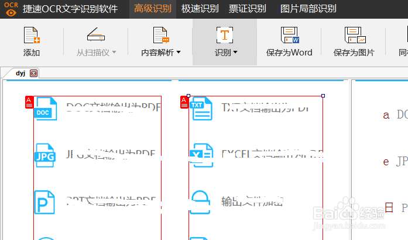
Task: Switch to the 图片局部识别 tab
Action: (308, 9)
